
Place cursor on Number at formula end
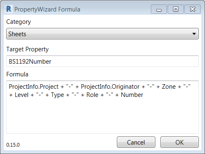click(x=132, y=95)
